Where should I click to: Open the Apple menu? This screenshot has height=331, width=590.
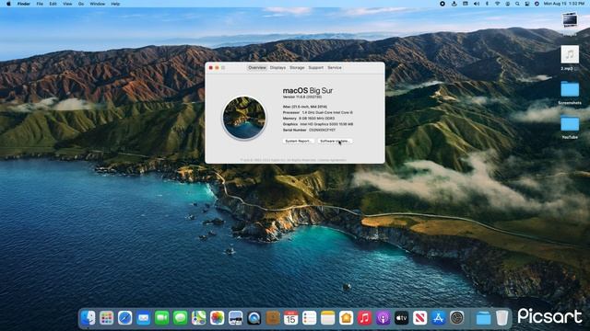[x=8, y=4]
